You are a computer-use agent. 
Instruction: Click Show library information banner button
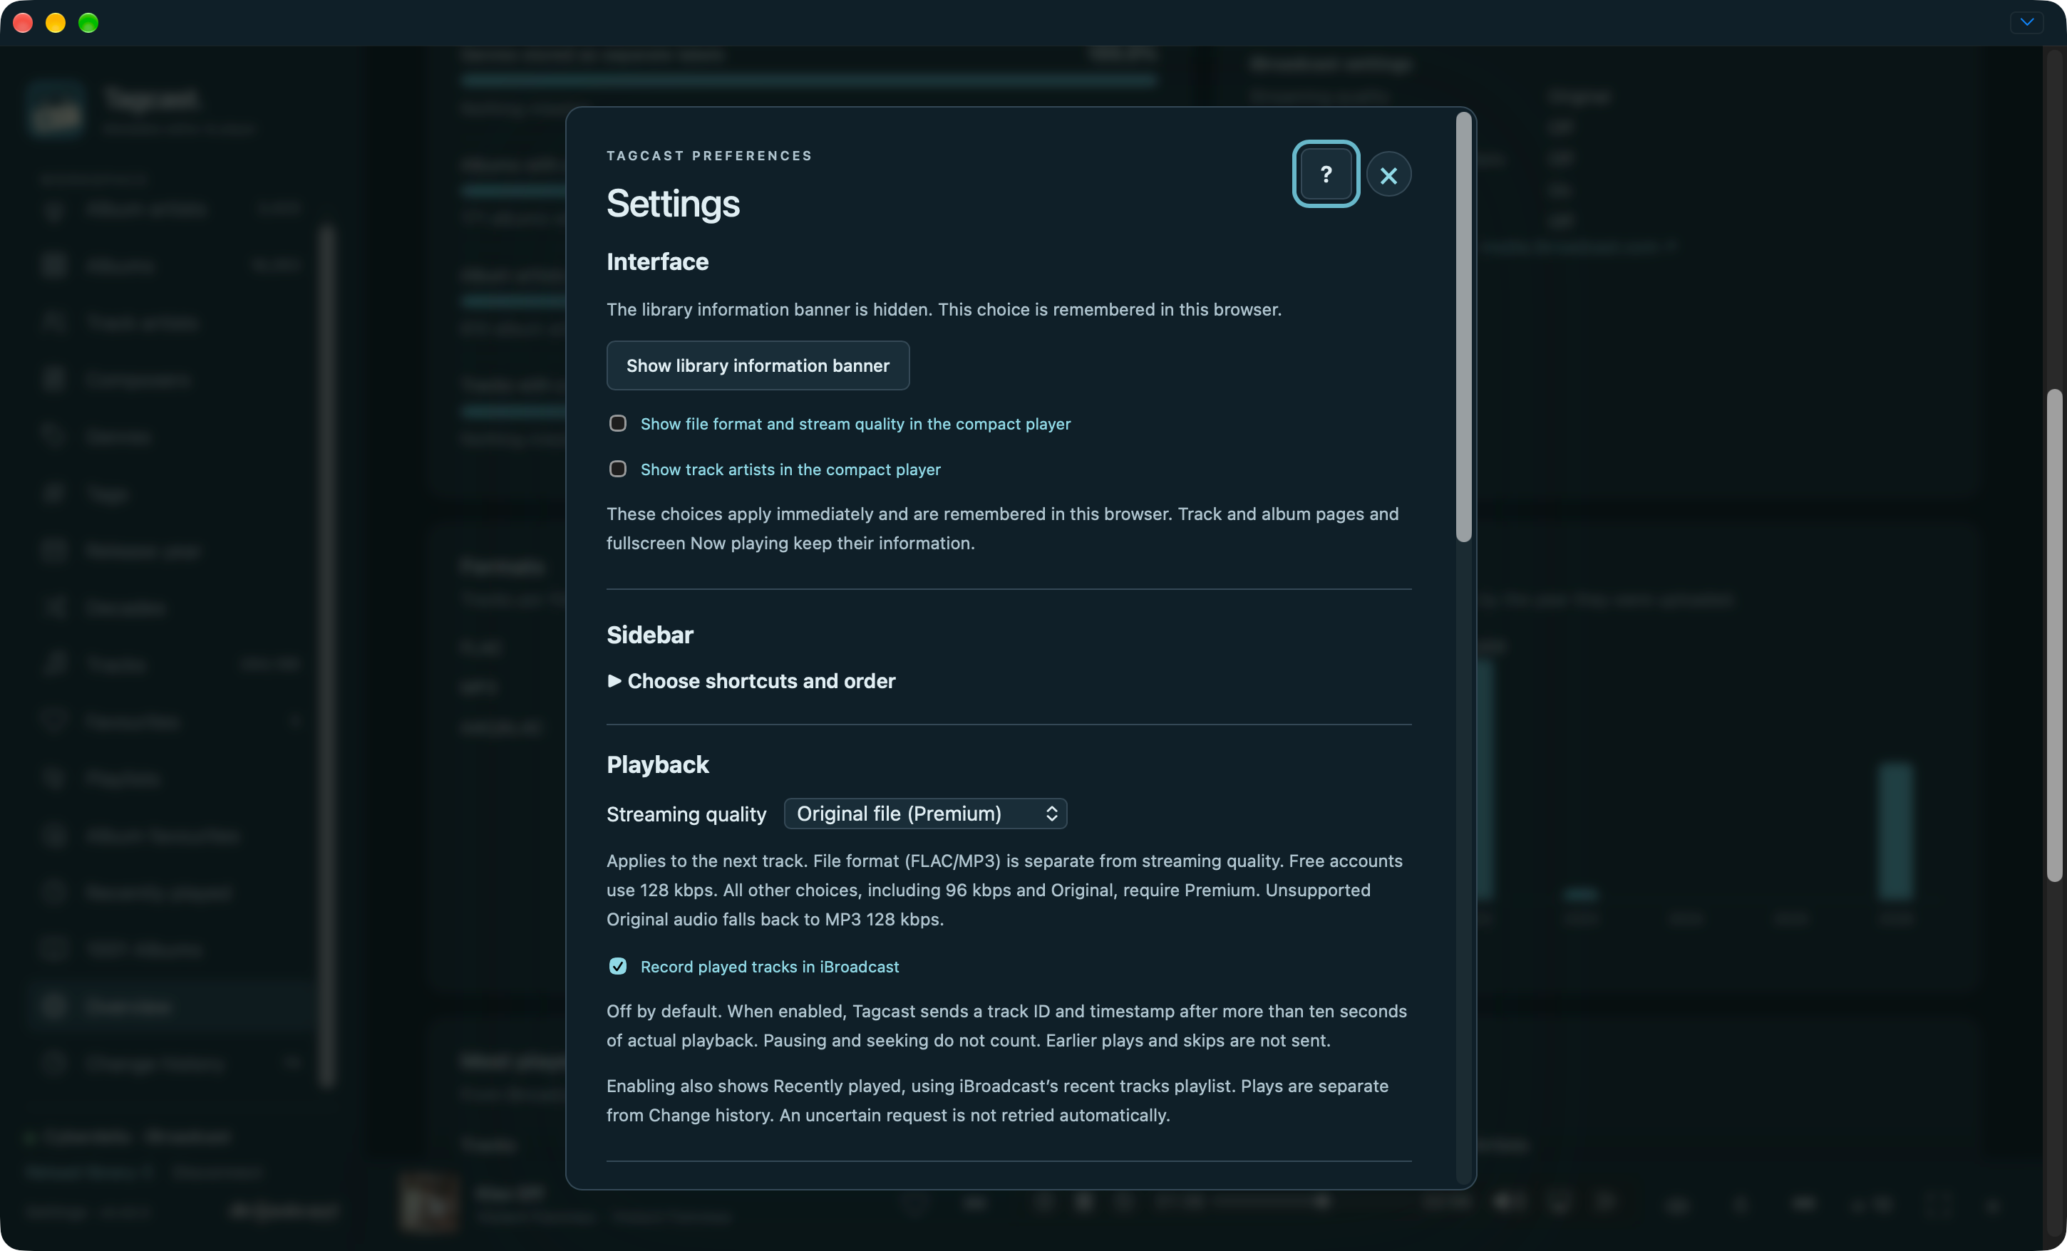pyautogui.click(x=758, y=365)
